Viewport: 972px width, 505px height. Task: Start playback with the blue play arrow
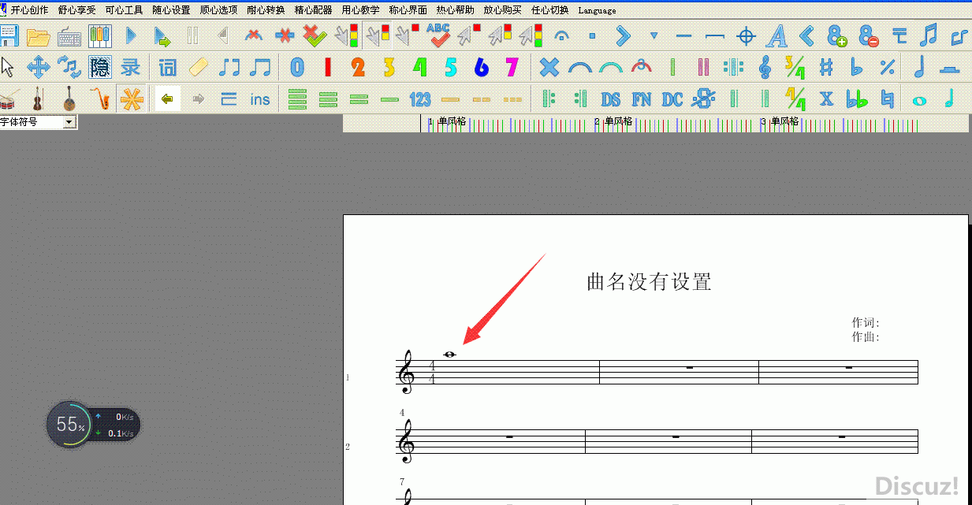pyautogui.click(x=132, y=36)
